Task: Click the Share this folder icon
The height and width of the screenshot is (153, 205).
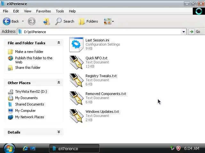Action: (11, 68)
